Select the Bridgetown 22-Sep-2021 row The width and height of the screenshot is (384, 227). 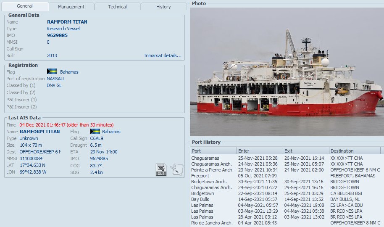click(x=286, y=193)
